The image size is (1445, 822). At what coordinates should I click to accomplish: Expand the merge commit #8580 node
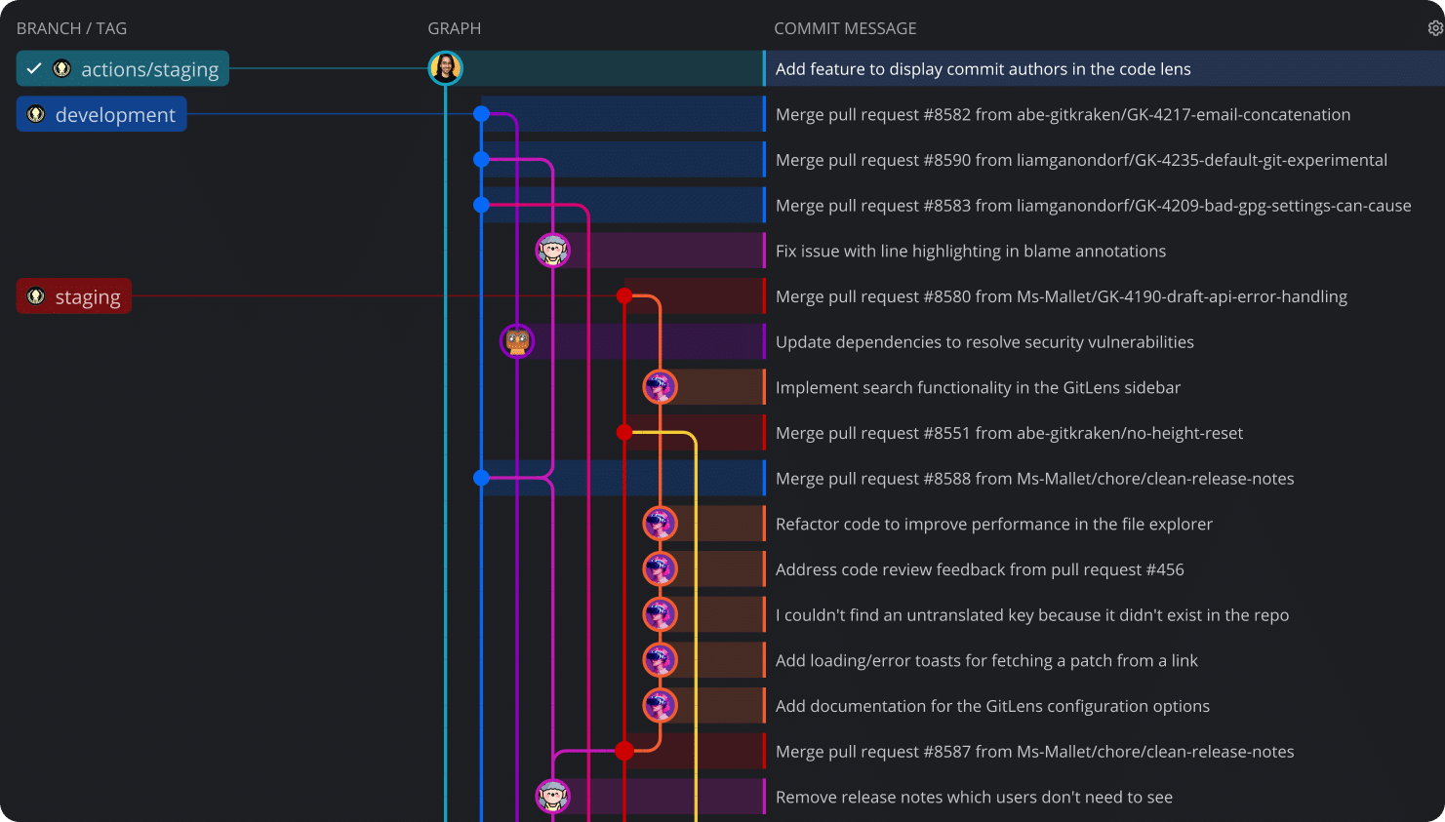click(x=623, y=295)
